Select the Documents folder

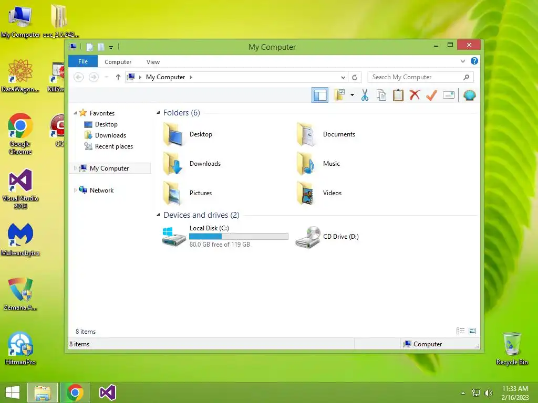[x=326, y=134]
